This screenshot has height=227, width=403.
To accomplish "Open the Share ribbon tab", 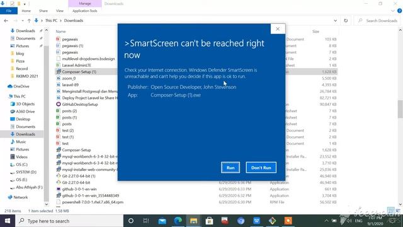I will click(43, 11).
